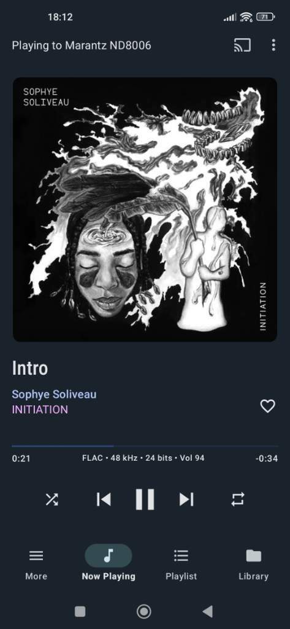This screenshot has height=629, width=290.
Task: Open the cast device selection icon
Action: [242, 45]
